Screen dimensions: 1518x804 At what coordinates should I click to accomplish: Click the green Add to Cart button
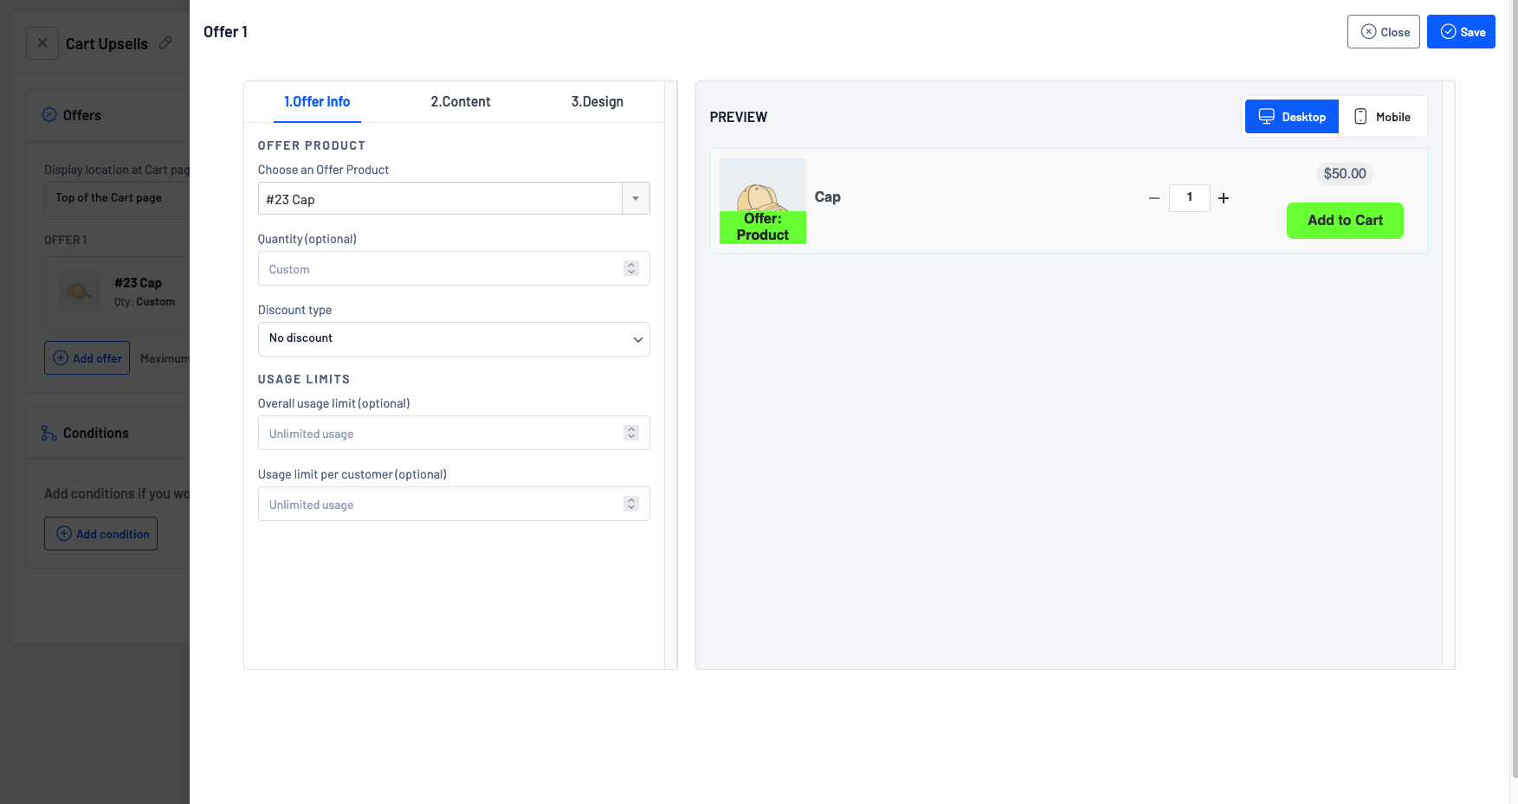(x=1344, y=221)
